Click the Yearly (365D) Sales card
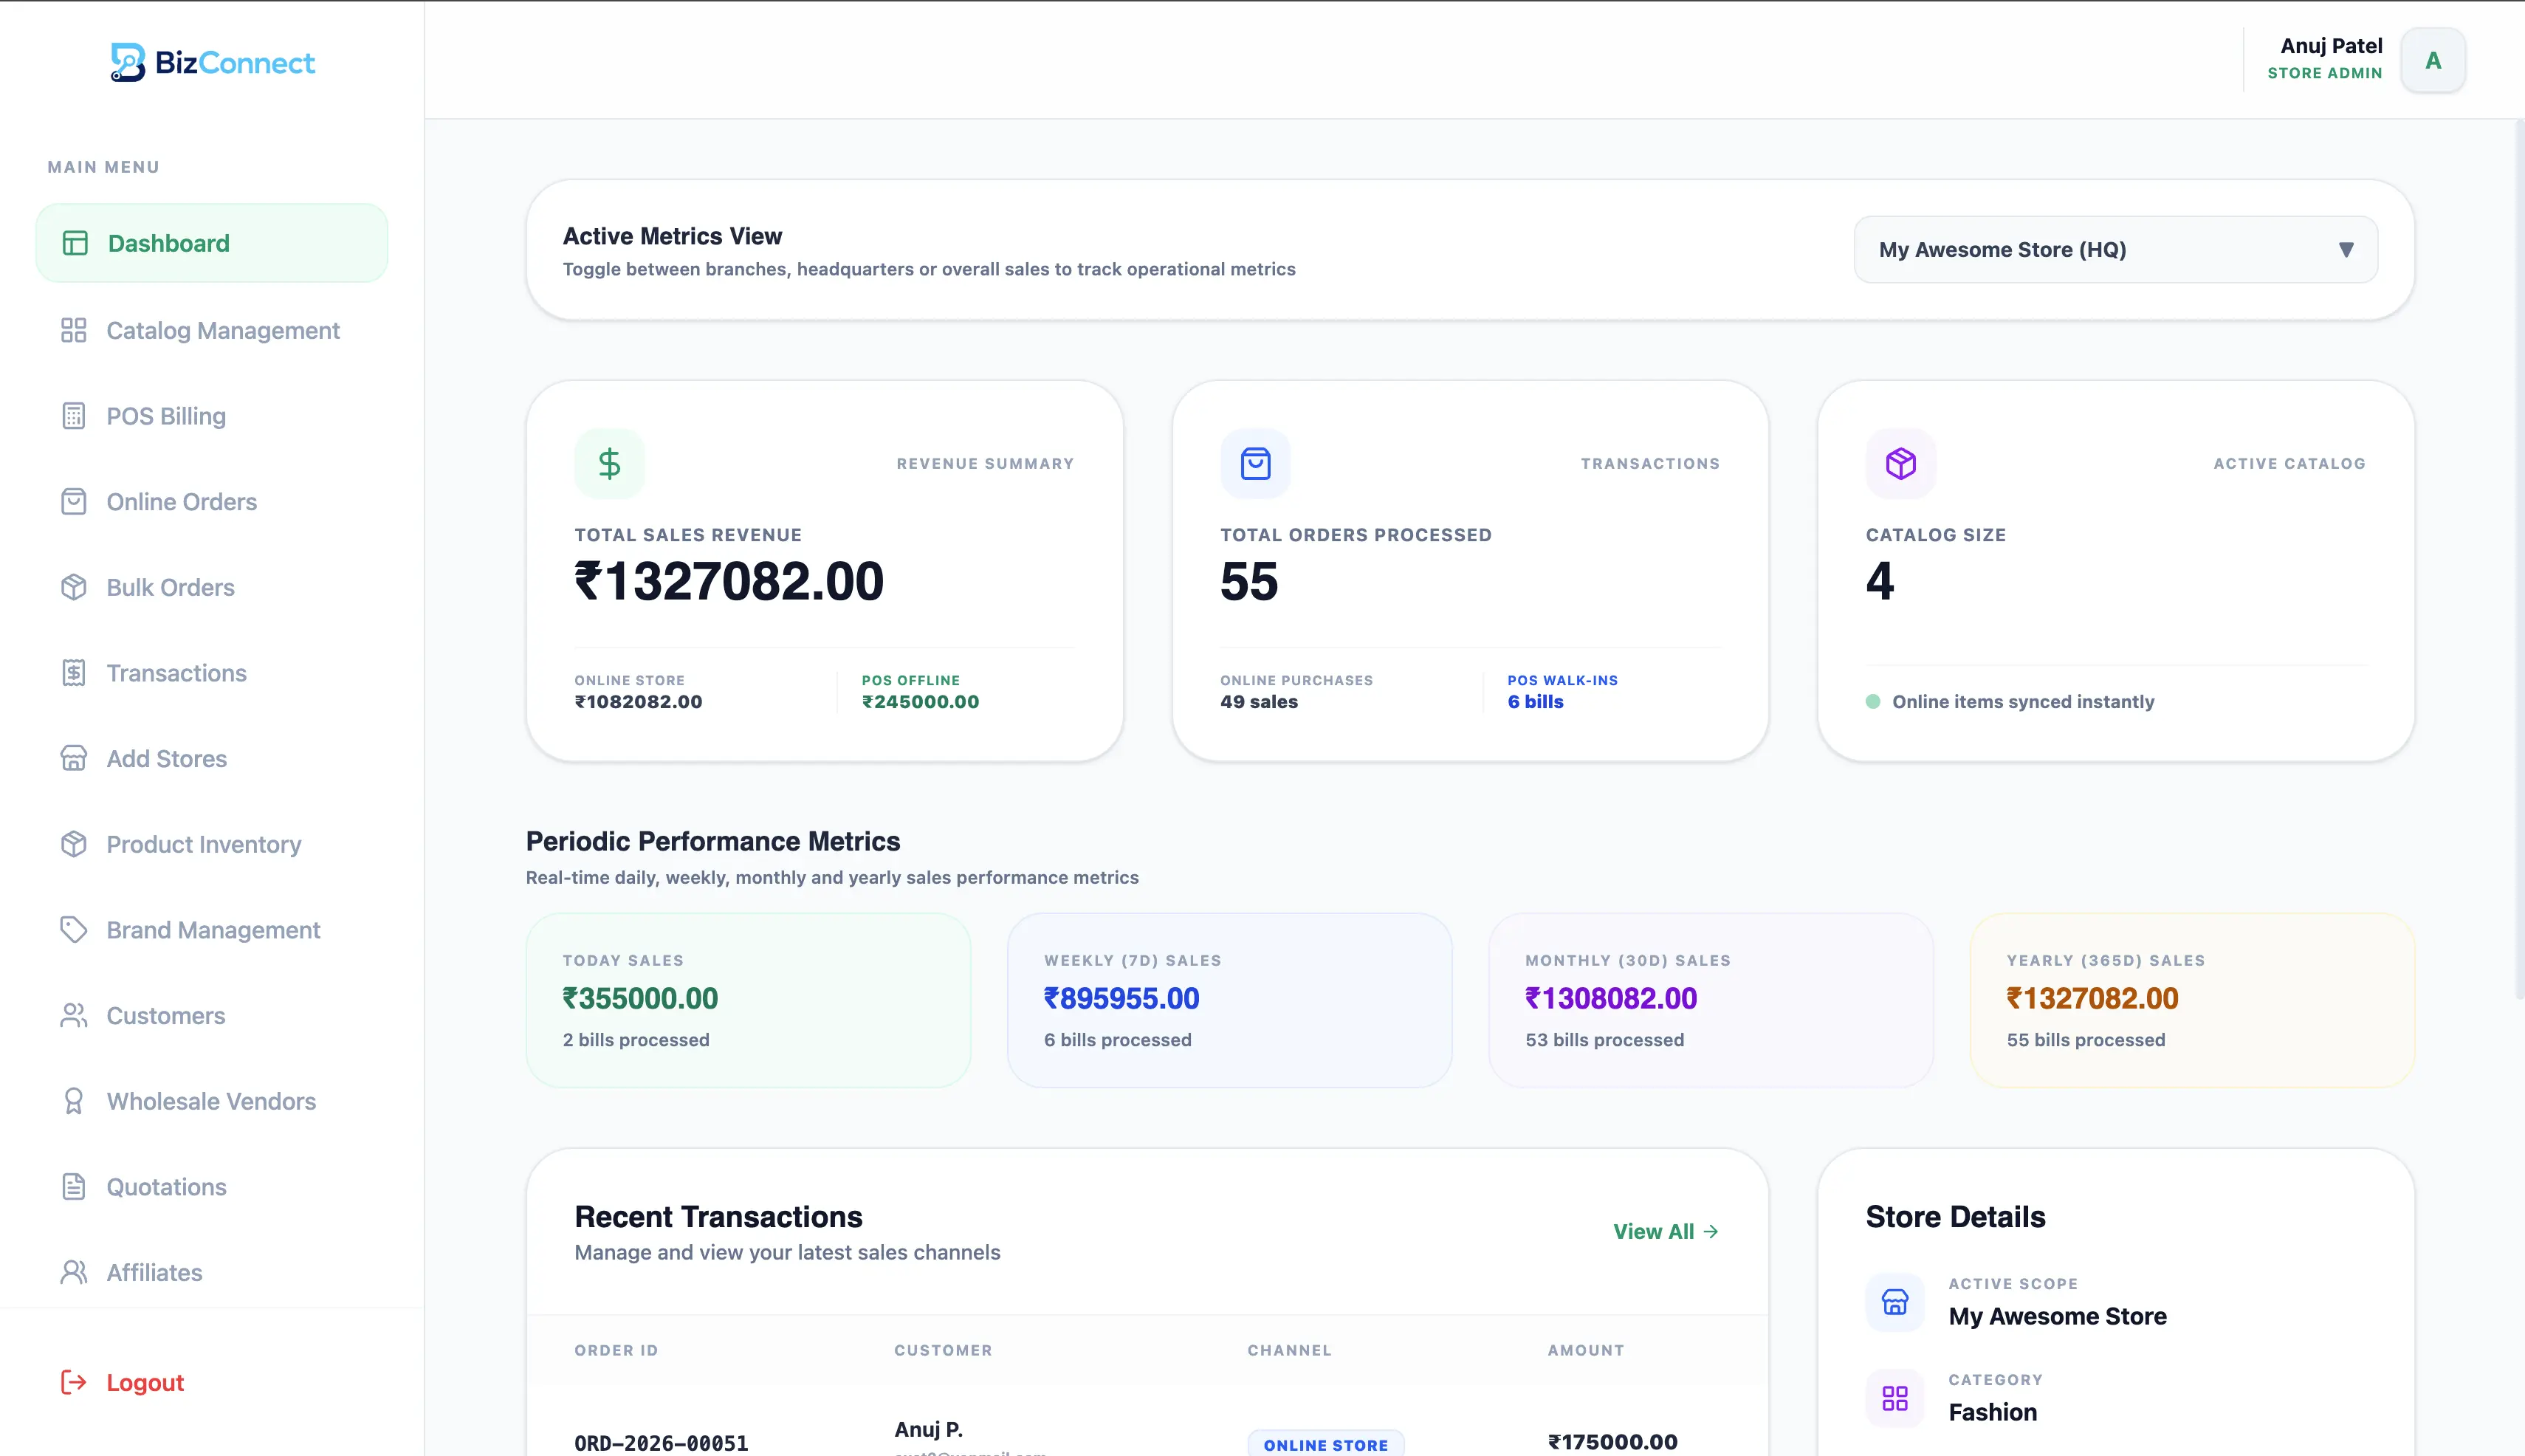This screenshot has width=2525, height=1456. 2192,1000
